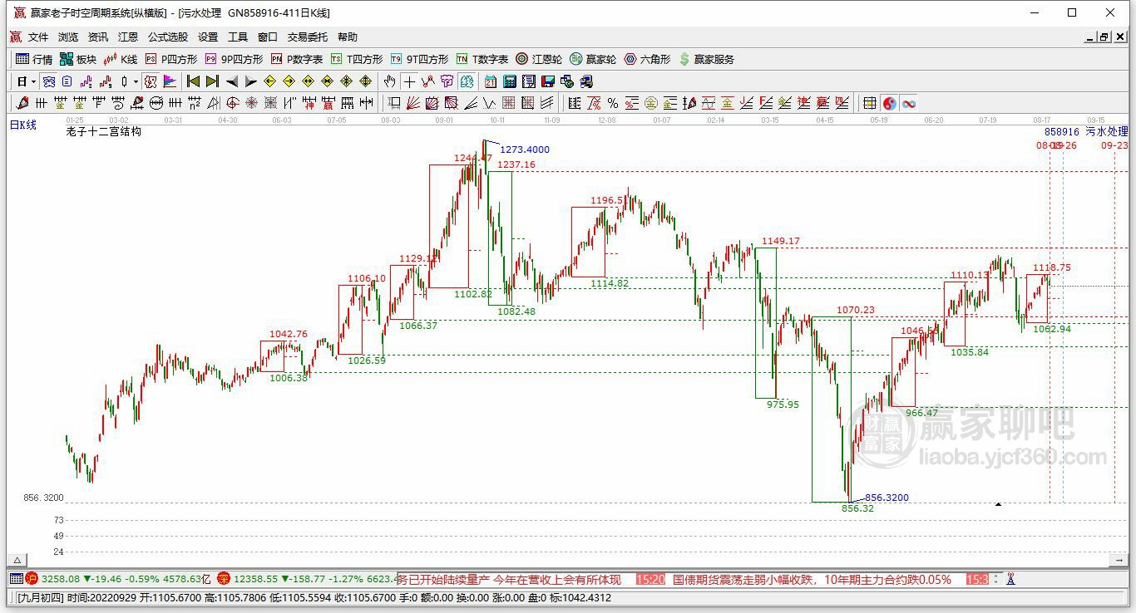Open 赢家服务 service link

pos(707,59)
